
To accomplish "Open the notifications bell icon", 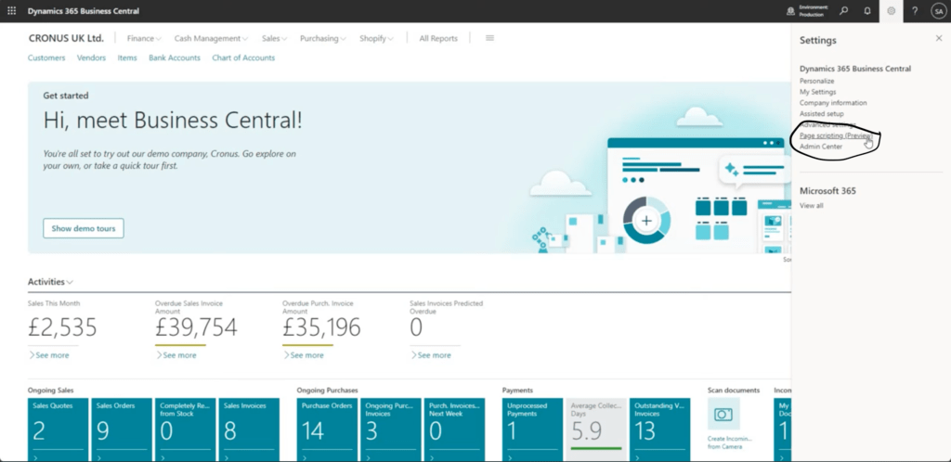I will 867,11.
